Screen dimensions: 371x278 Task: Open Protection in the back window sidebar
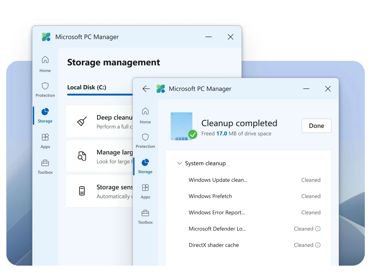[x=45, y=89]
